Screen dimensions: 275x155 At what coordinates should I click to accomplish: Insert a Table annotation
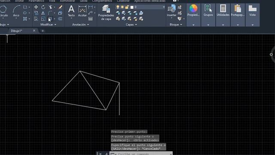click(x=91, y=19)
